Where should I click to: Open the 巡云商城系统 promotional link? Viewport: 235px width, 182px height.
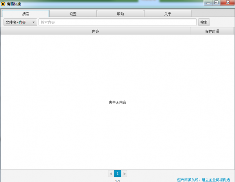(202, 179)
